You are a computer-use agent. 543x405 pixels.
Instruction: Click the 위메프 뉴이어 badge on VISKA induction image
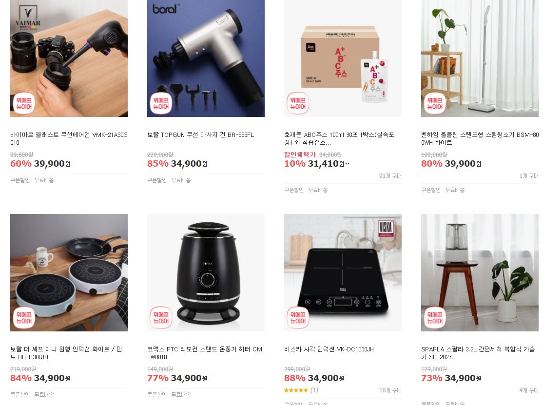(x=298, y=318)
